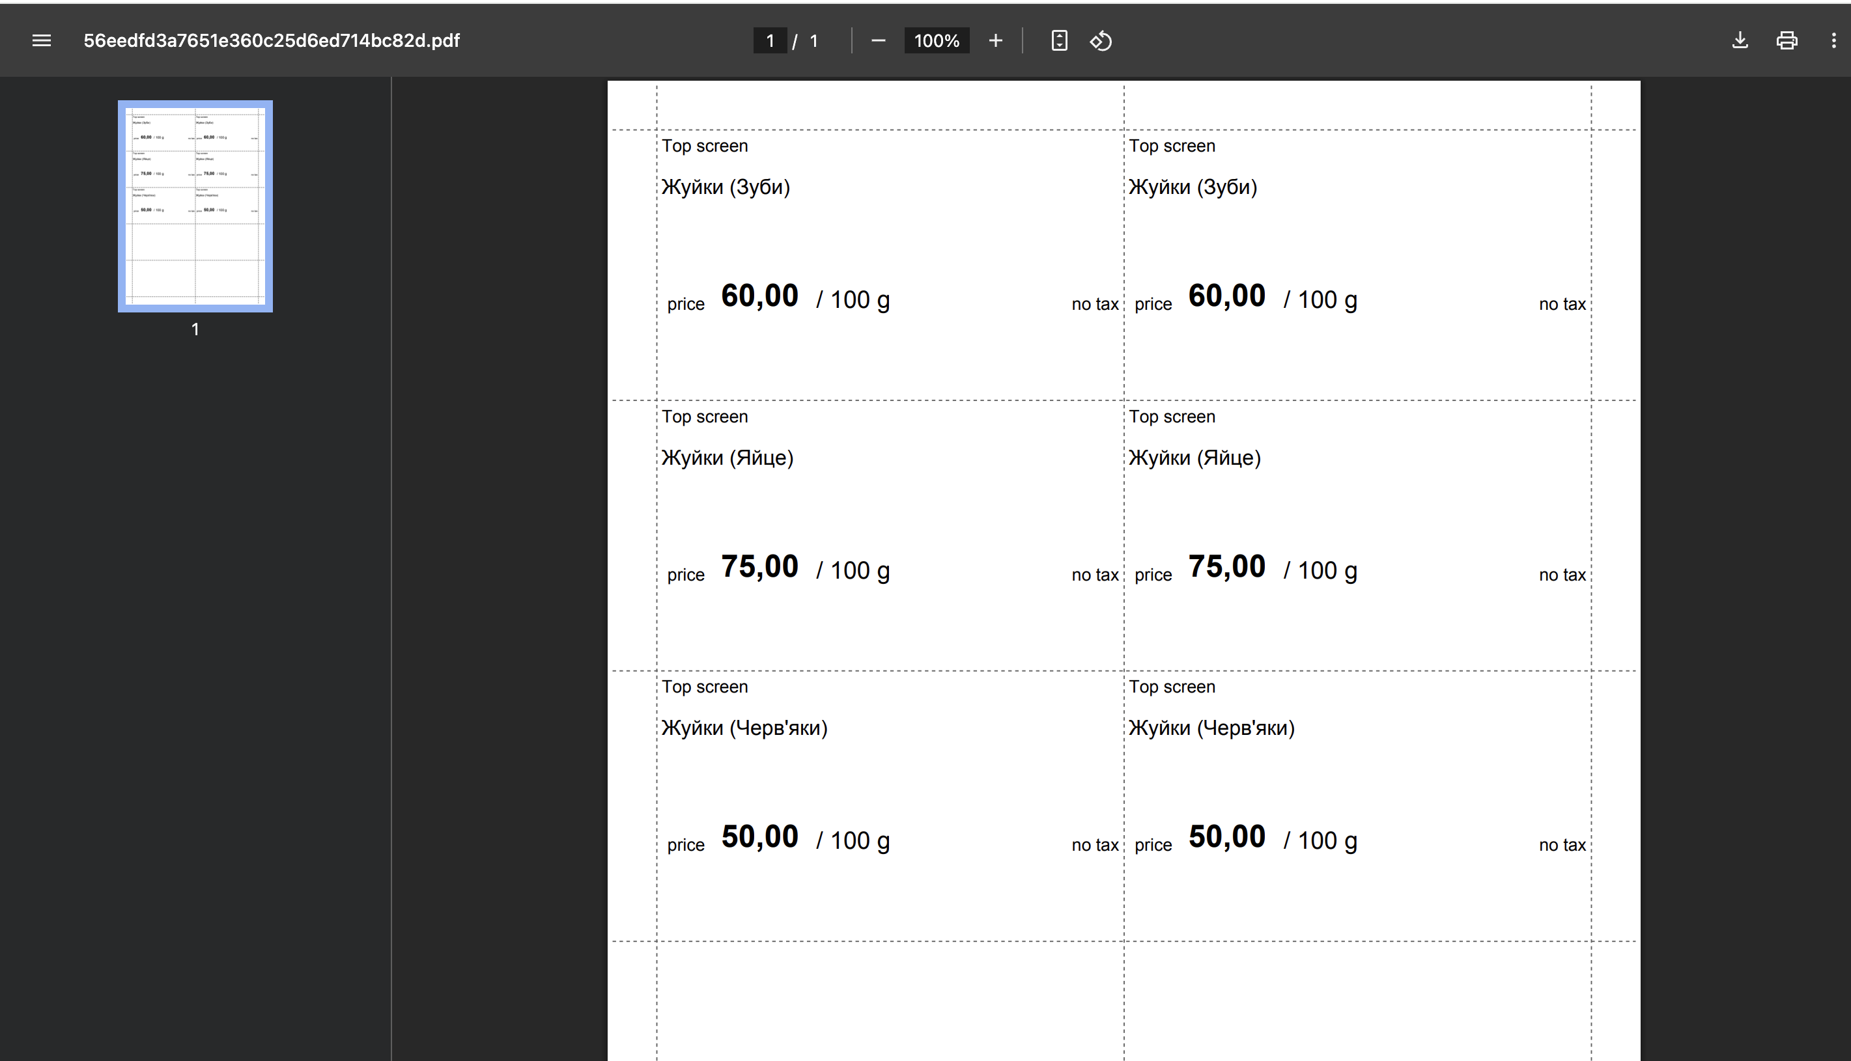Print the PDF document
This screenshot has width=1851, height=1061.
1787,40
